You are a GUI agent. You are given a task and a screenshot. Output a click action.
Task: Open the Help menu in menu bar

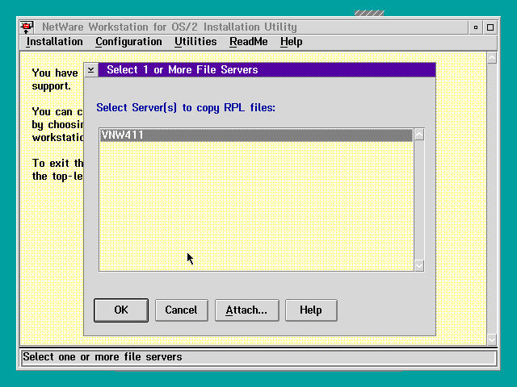291,42
